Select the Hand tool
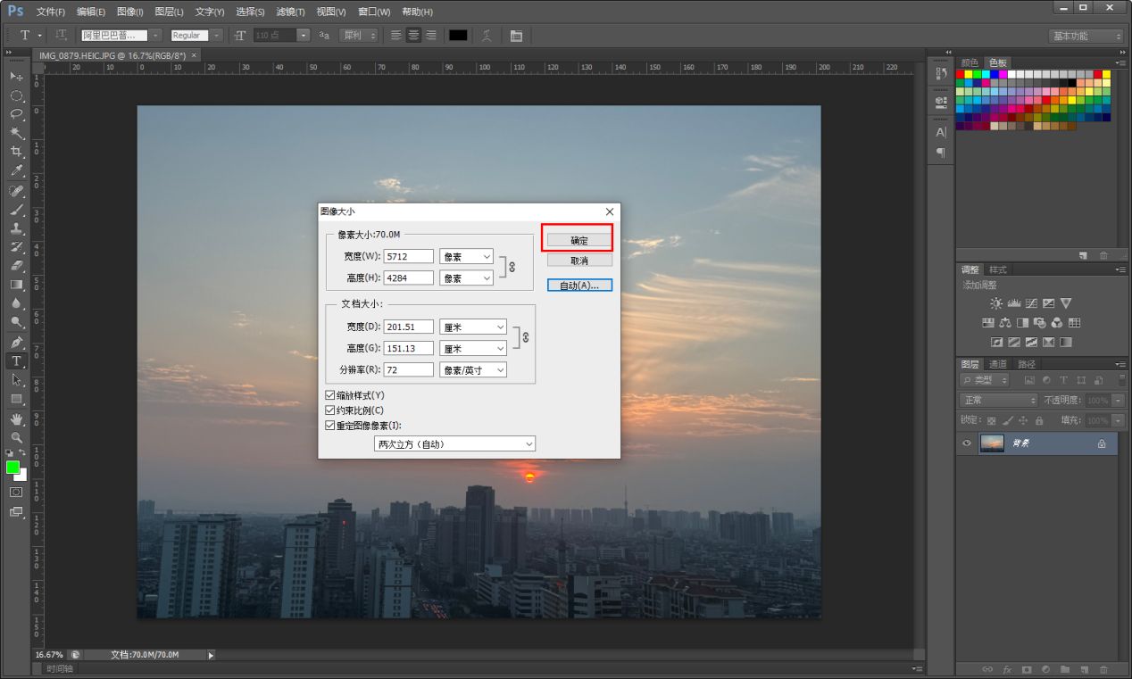Image resolution: width=1132 pixels, height=679 pixels. point(16,419)
